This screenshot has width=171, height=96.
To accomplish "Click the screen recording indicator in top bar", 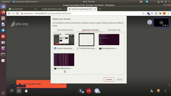I will pyautogui.click(x=141, y=2).
